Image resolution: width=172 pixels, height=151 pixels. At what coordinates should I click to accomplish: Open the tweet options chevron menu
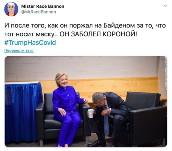tap(165, 6)
